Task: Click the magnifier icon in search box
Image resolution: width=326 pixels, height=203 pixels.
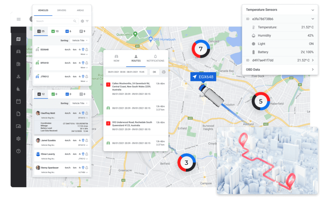Action: 75,21
